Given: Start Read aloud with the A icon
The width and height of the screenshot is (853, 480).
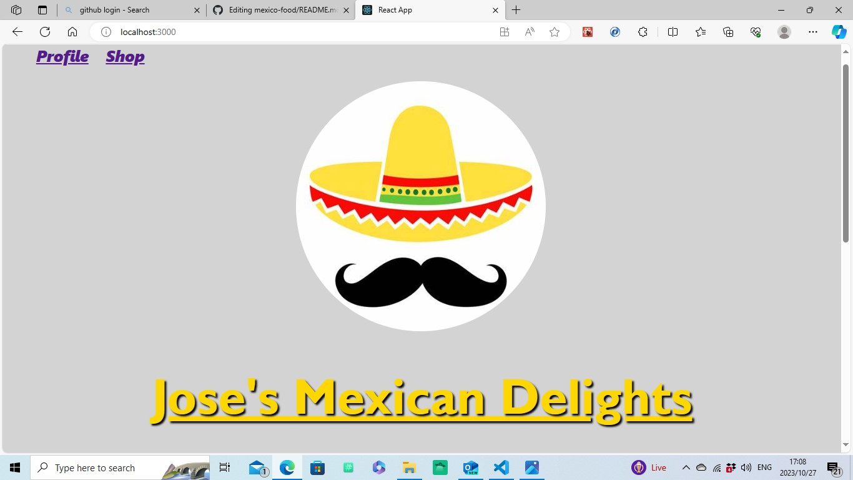Looking at the screenshot, I should click(x=529, y=32).
